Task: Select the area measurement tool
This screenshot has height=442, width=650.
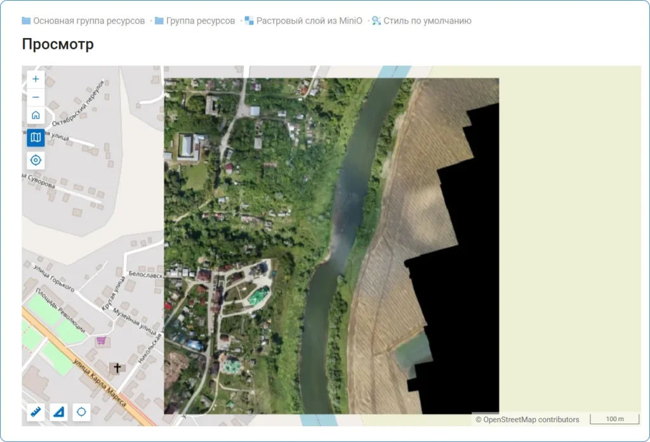Action: [58, 412]
